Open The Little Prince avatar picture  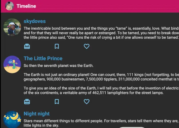coord(12,64)
